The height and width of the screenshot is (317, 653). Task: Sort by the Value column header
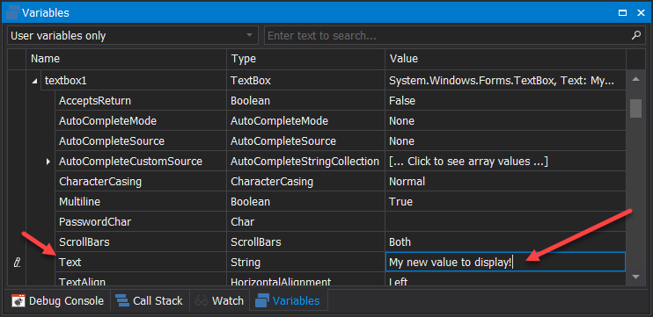point(505,59)
